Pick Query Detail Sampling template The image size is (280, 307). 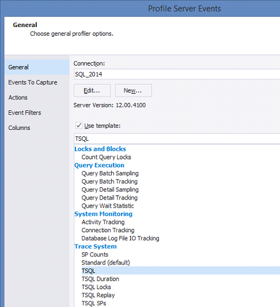tap(110, 190)
